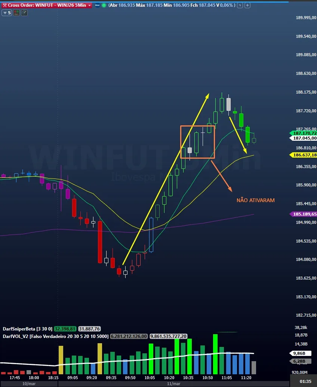Click the red-green grid icon
Screen dimensions: 317x387
coord(16,13)
